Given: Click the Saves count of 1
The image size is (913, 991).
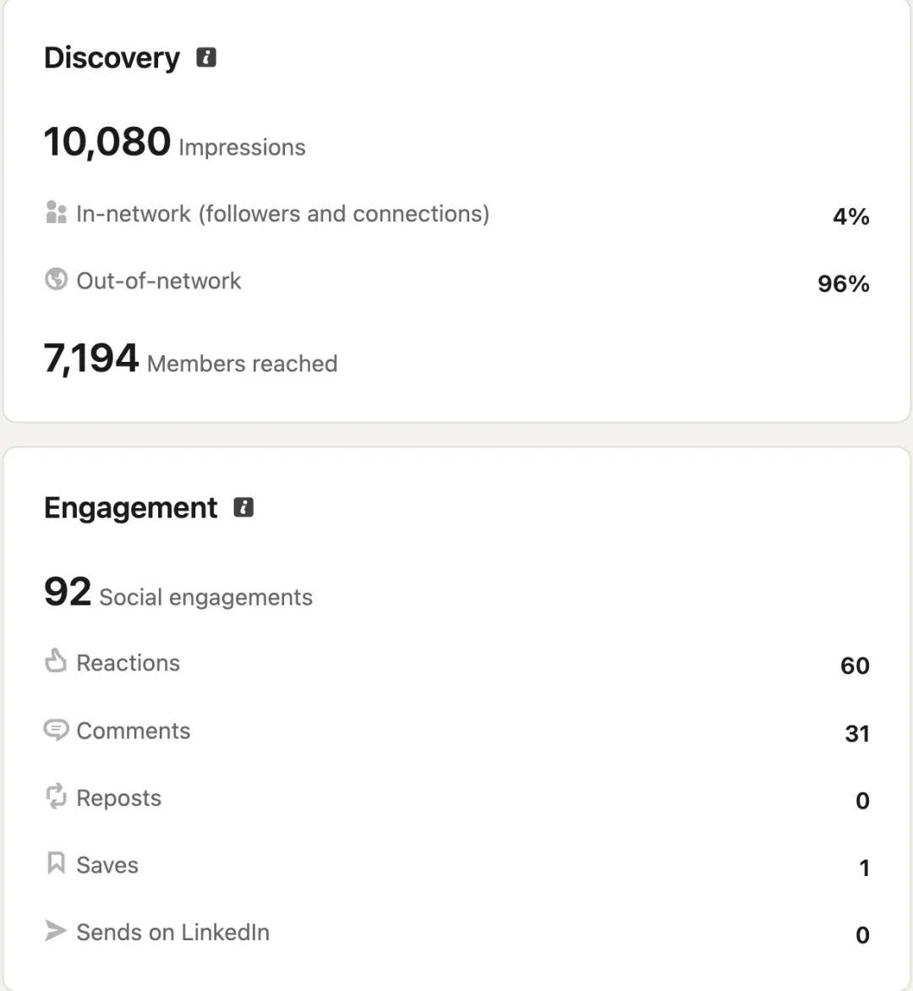Looking at the screenshot, I should click(865, 868).
